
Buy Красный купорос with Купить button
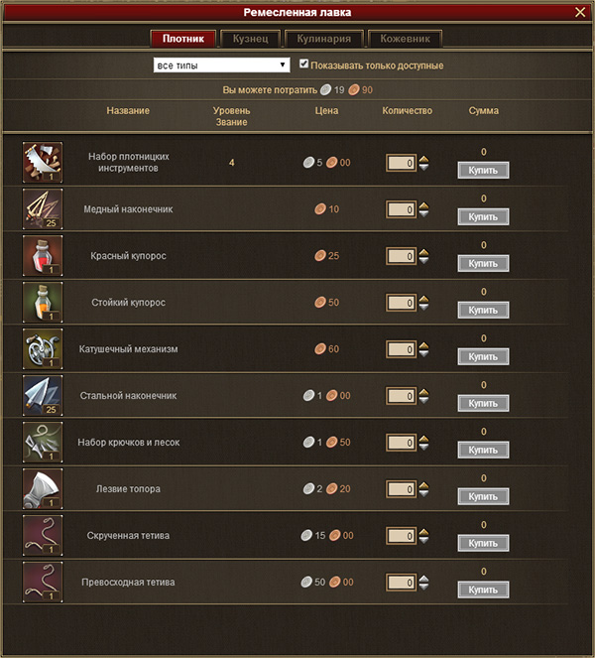coord(483,264)
